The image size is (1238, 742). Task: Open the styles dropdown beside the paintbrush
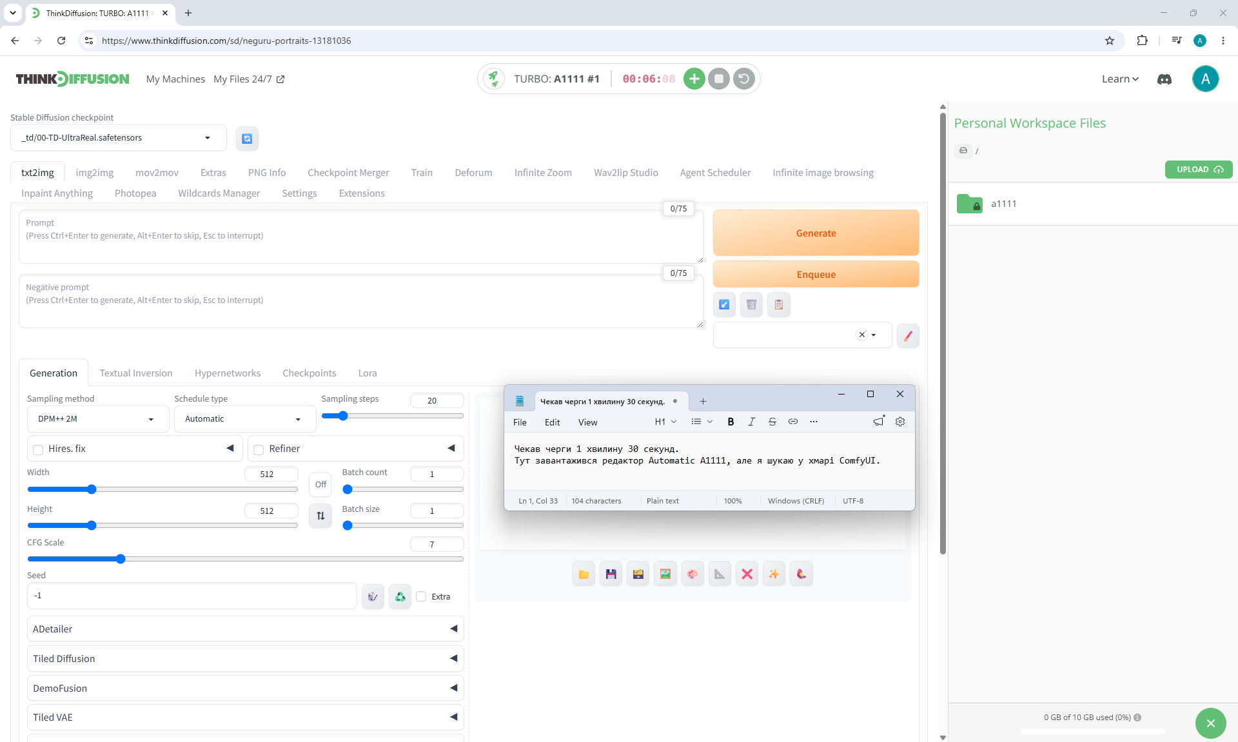(x=802, y=335)
